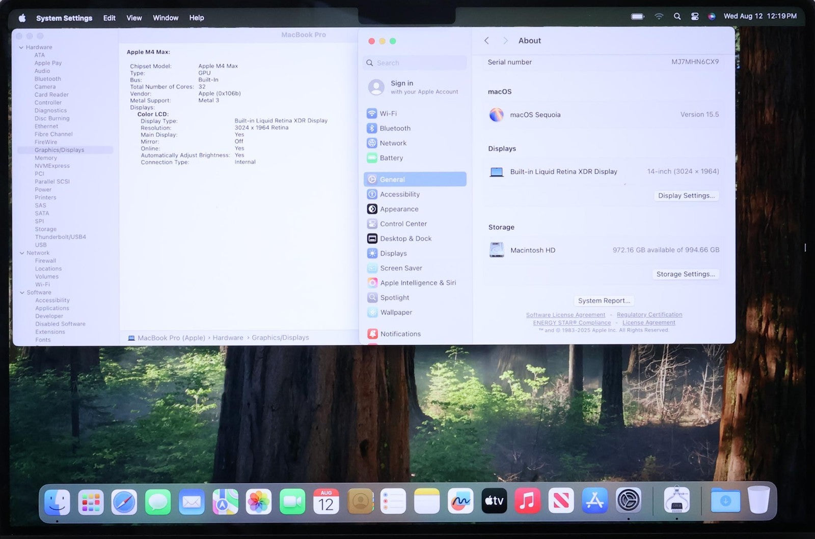Click the Wi-Fi status icon in the menu bar
This screenshot has height=539, width=815.
point(659,16)
